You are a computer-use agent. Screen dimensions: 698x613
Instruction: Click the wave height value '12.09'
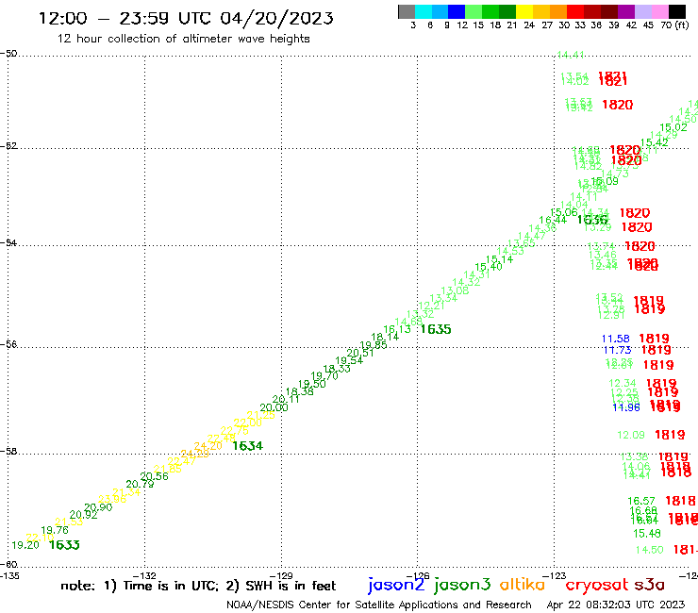pos(631,435)
